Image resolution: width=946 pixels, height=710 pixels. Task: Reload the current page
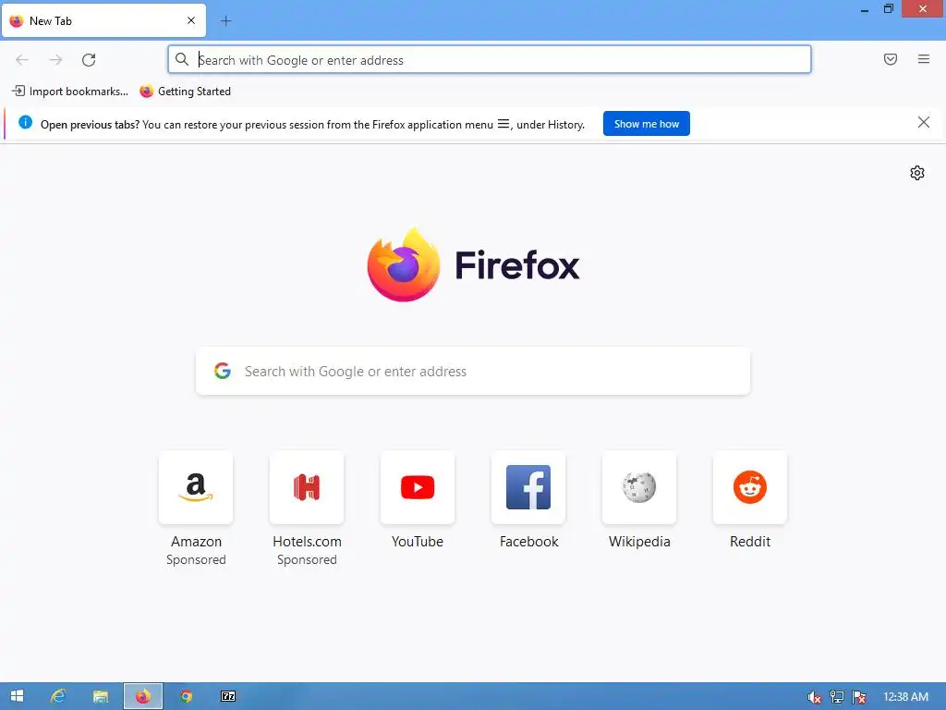pyautogui.click(x=89, y=60)
